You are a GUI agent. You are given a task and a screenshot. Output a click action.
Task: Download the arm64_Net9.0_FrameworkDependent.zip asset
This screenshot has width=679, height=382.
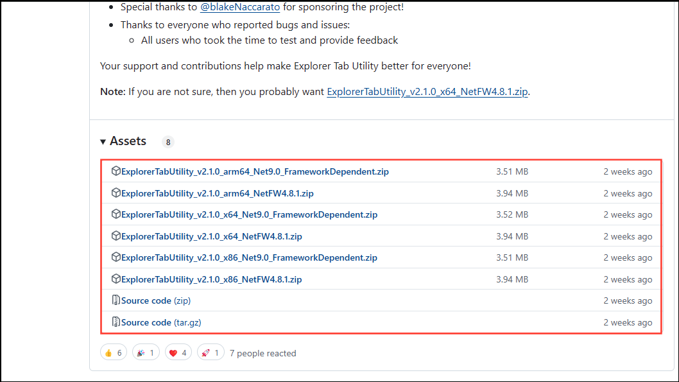254,171
